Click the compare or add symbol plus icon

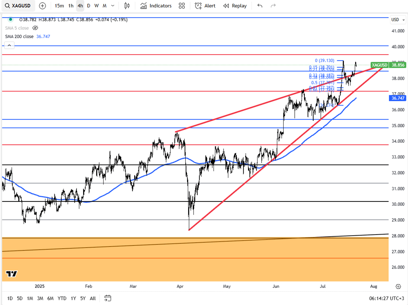click(x=42, y=6)
